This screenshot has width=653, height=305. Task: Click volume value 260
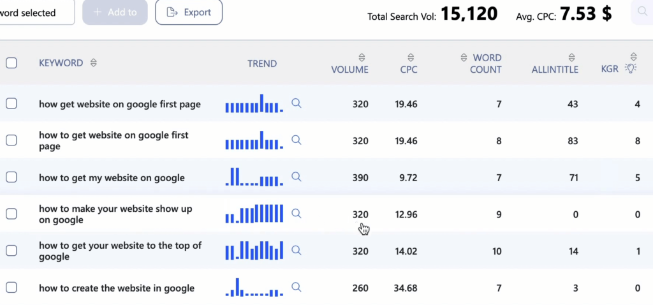pos(360,288)
